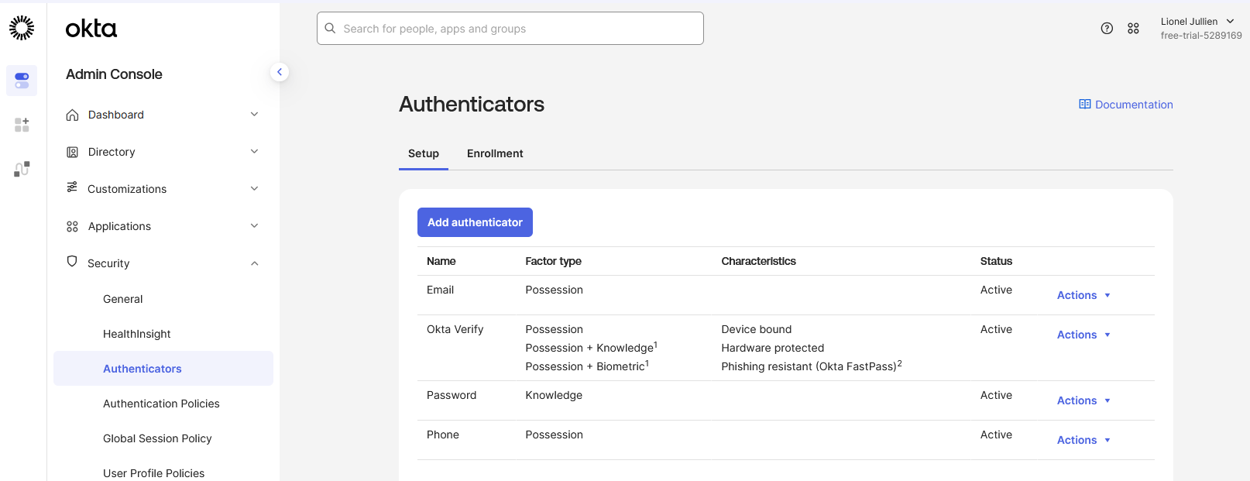Click the people, apps and groups search field
The height and width of the screenshot is (481, 1250).
[x=510, y=29]
